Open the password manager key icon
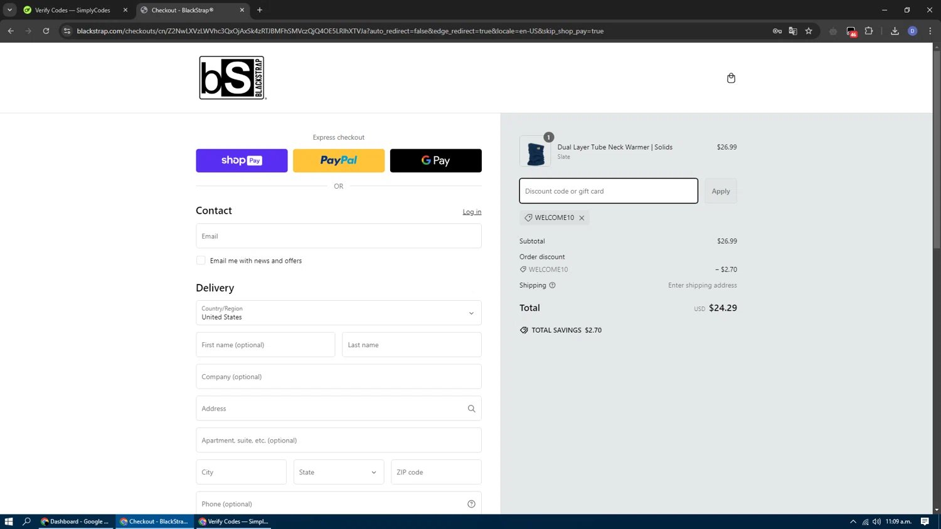The image size is (941, 529). (777, 31)
